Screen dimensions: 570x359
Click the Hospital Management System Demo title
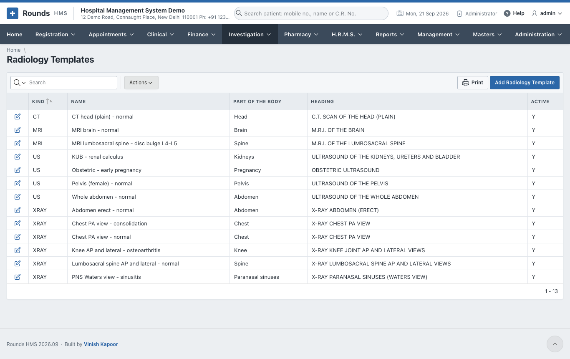click(133, 10)
